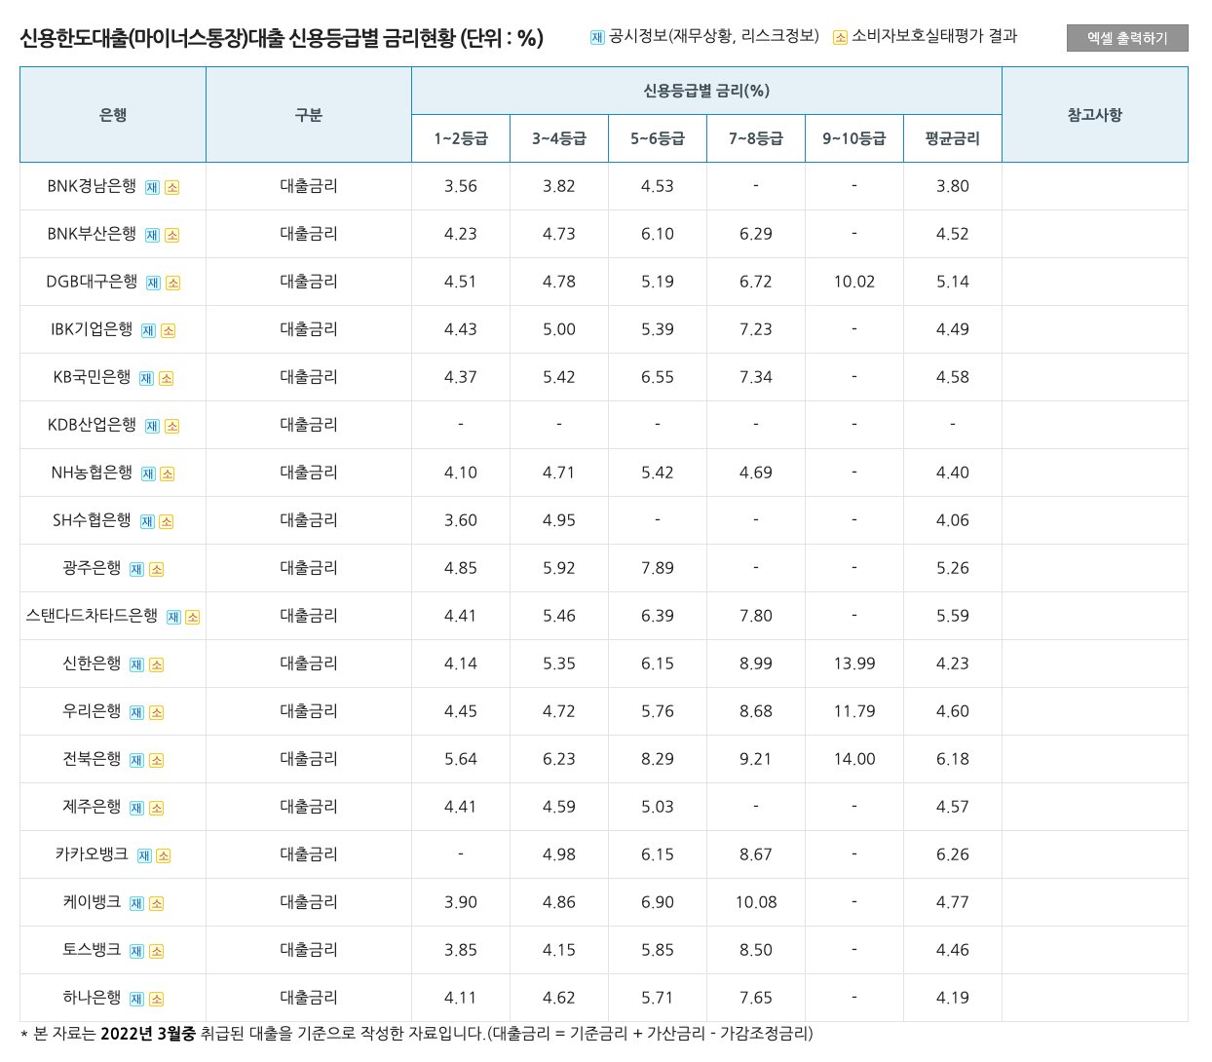The image size is (1212, 1062).
Task: Open BNK부산은행 소 consumer protection icon
Action: (171, 236)
